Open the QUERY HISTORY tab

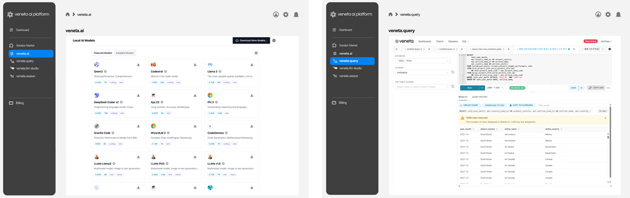click(x=480, y=97)
